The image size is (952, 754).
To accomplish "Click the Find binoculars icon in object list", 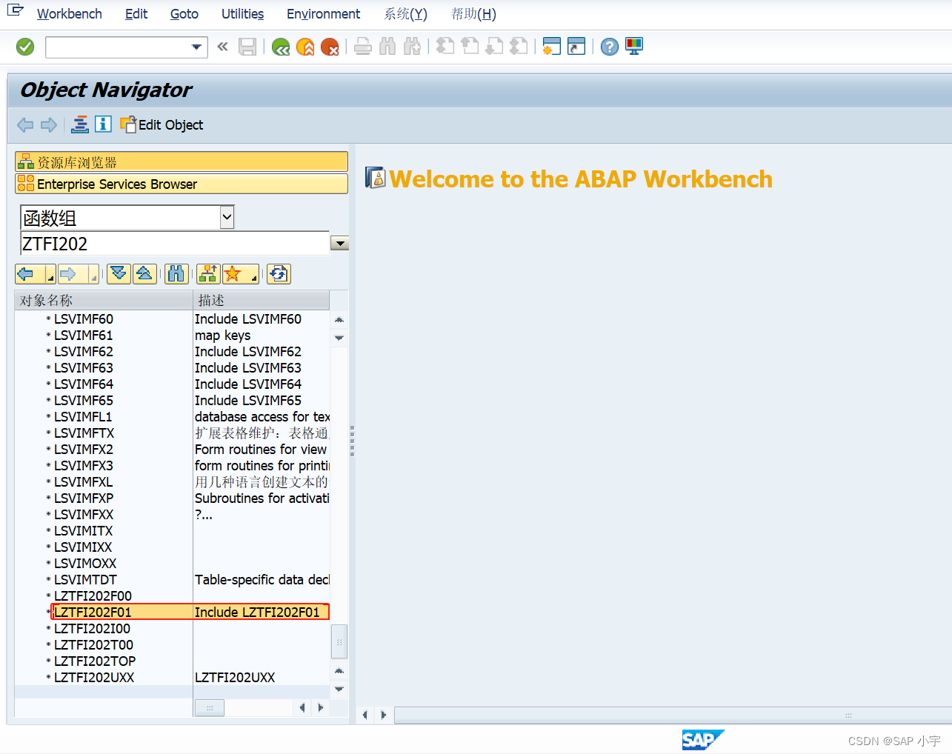I will click(x=176, y=274).
